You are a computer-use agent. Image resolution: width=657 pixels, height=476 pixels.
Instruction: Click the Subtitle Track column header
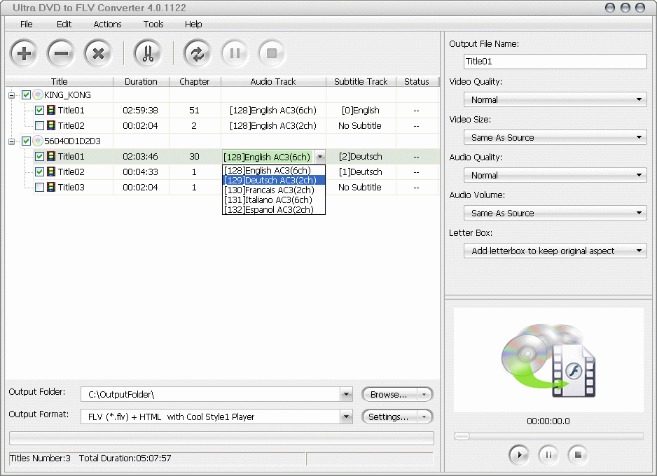[361, 82]
